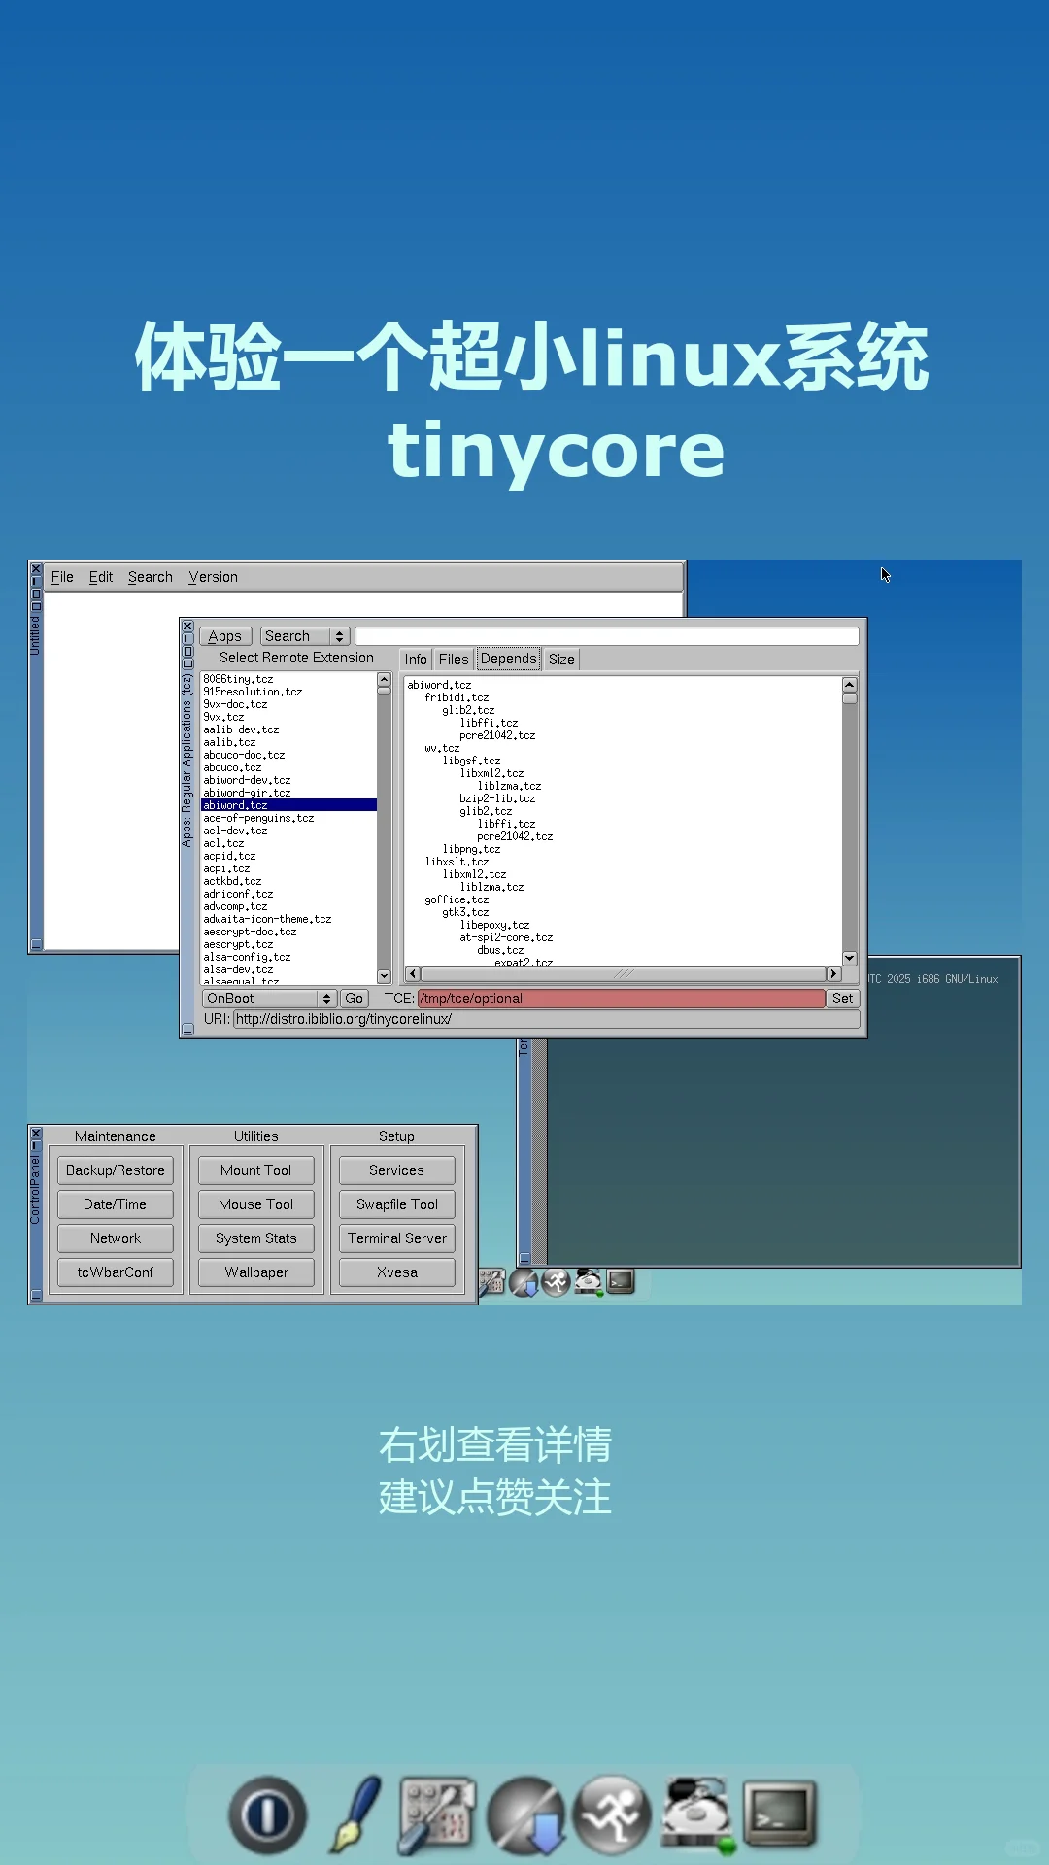
Task: Open Network settings in Control Panel
Action: [x=116, y=1238]
